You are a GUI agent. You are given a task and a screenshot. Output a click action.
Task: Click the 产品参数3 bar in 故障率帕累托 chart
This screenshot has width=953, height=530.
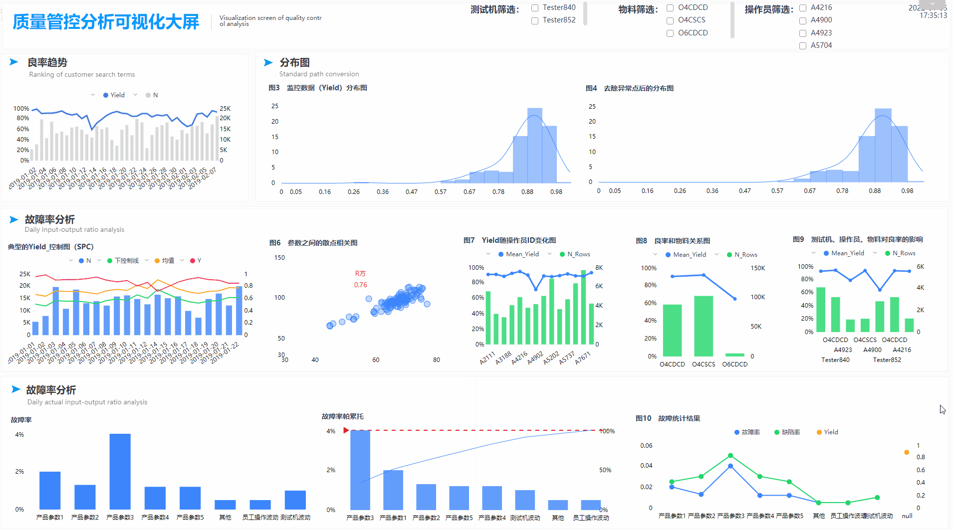(360, 470)
